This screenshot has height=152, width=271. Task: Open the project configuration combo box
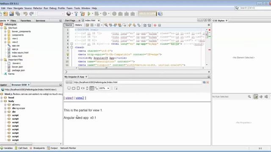(51, 14)
